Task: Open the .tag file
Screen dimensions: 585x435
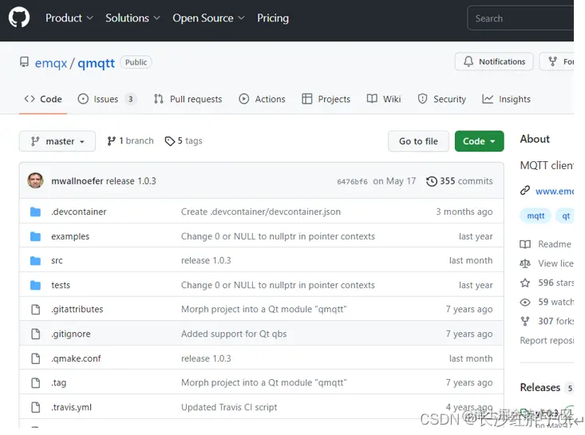Action: pos(58,383)
